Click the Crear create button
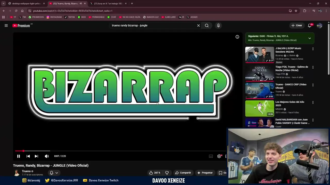 click(296, 25)
